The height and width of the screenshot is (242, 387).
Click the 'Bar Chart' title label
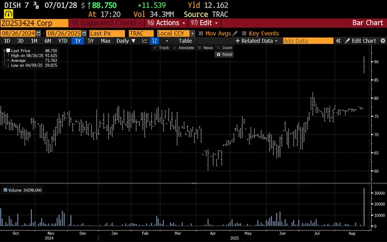point(368,23)
